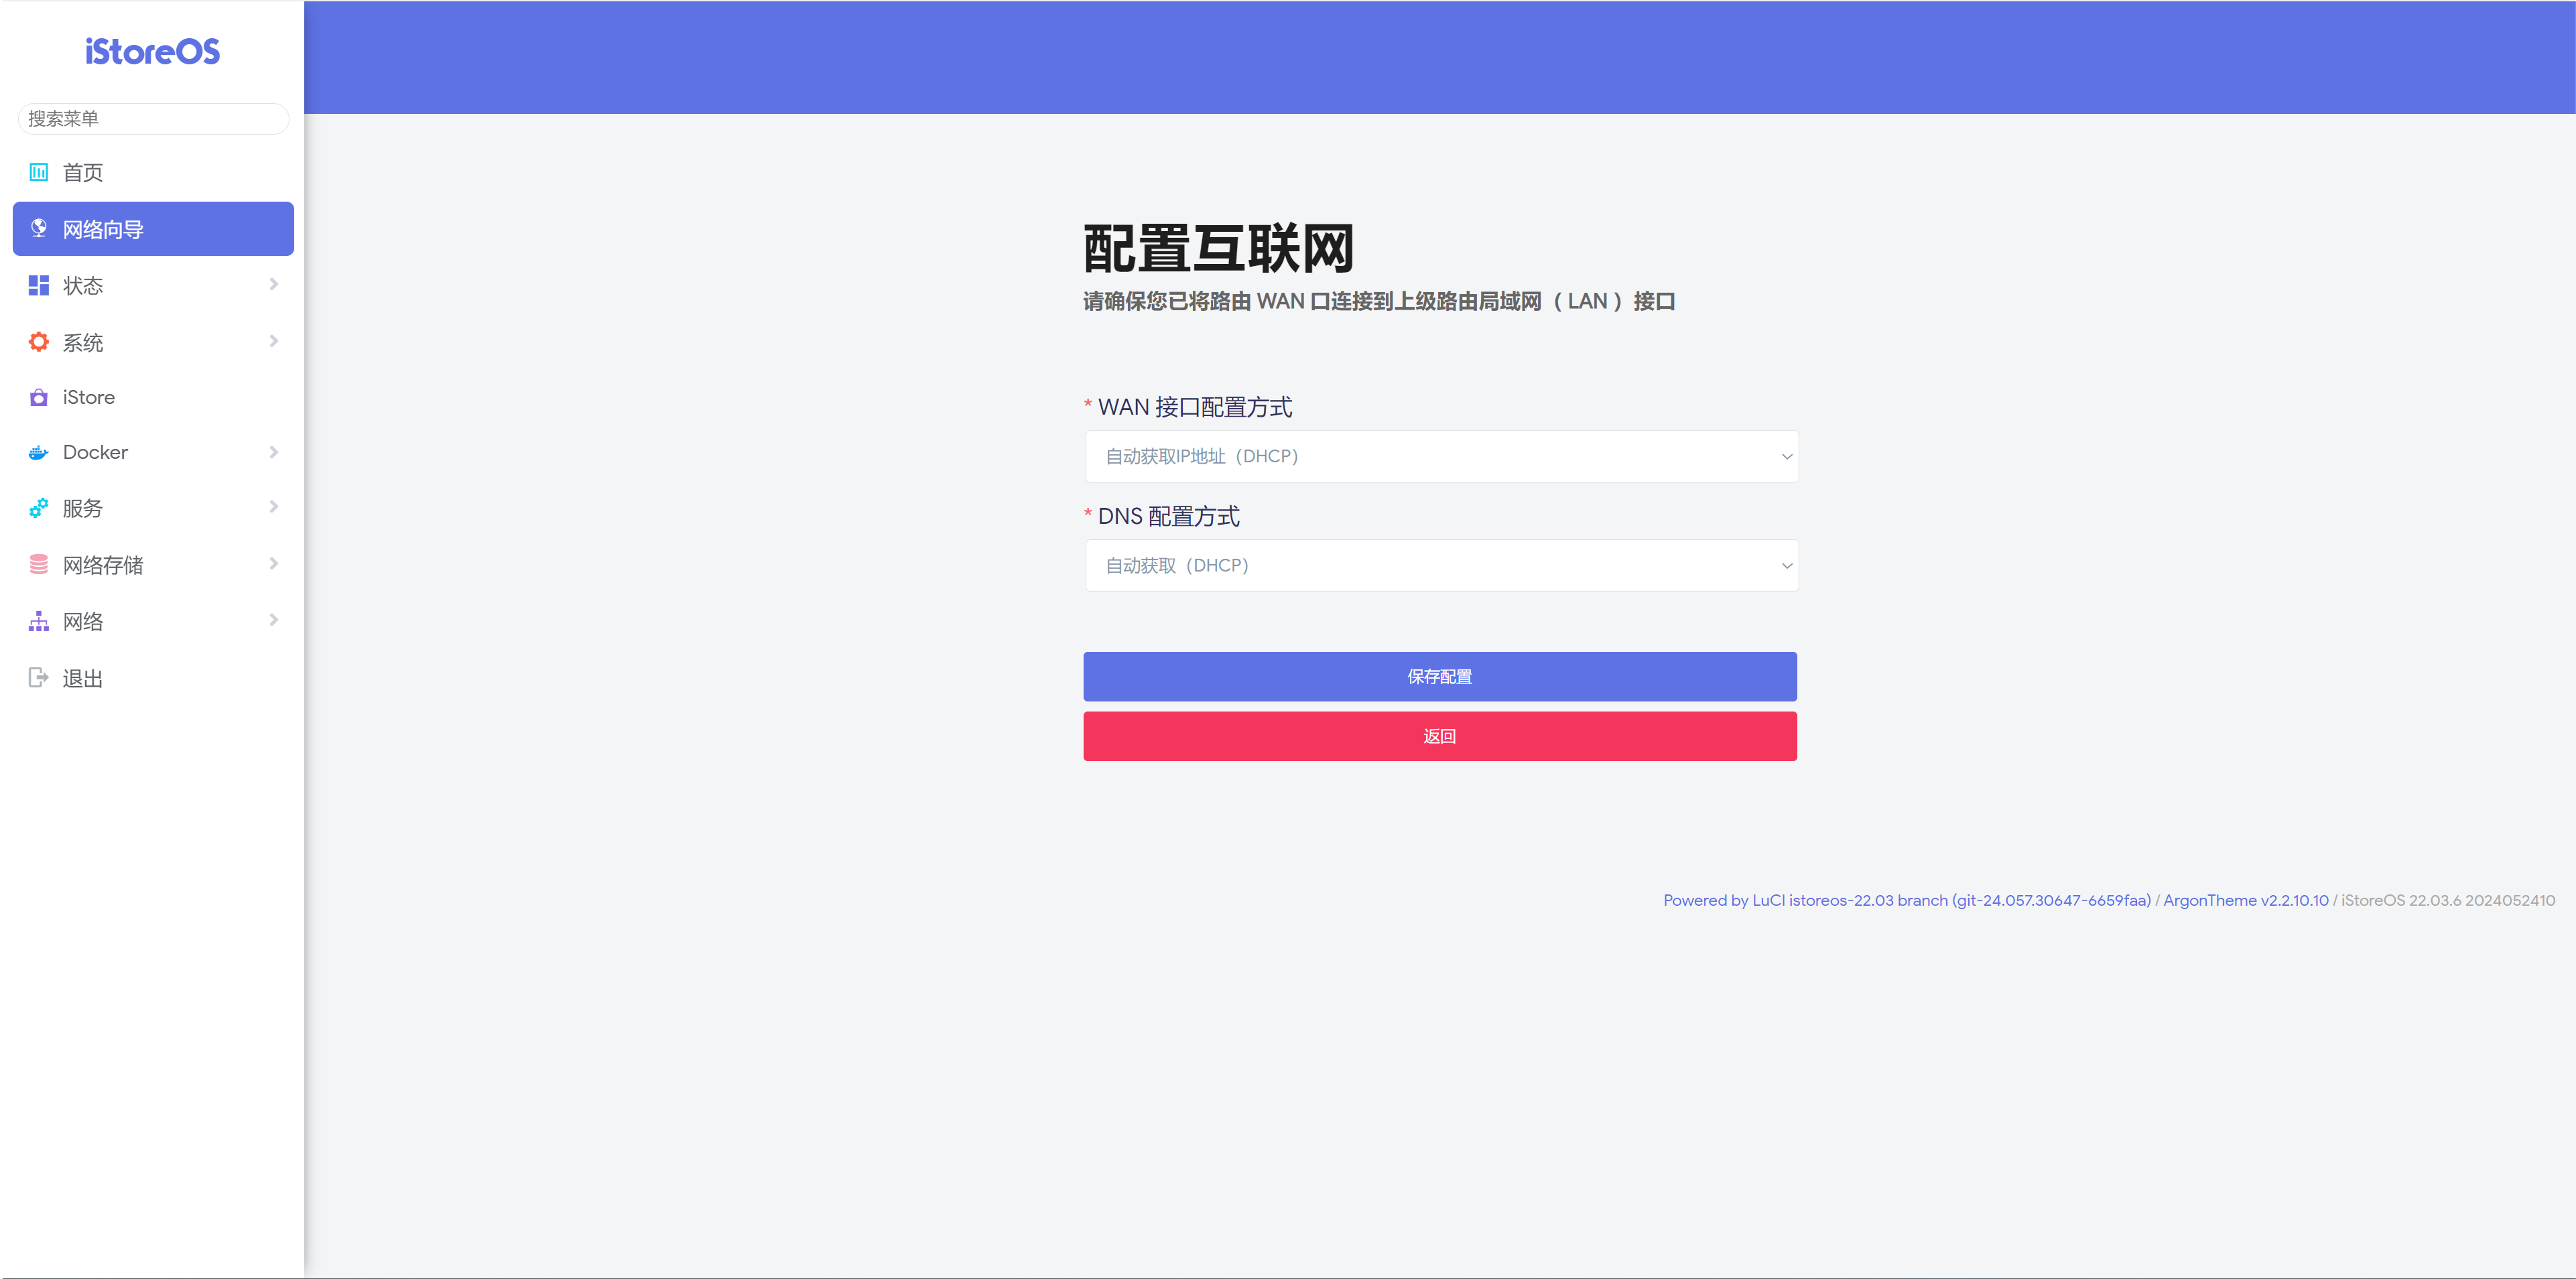This screenshot has width=2576, height=1279.
Task: Open the ArgonTheme v2.2.10.10 footer link
Action: pos(2245,900)
